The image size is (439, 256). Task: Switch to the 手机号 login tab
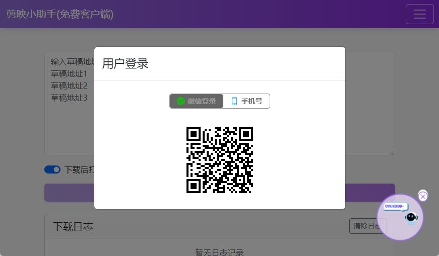point(246,101)
